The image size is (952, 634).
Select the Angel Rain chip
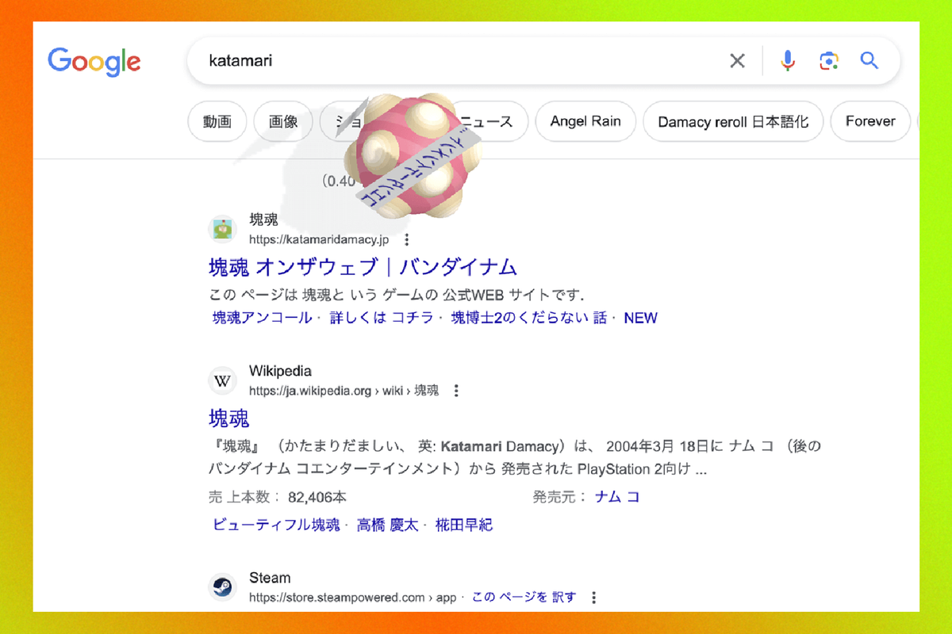tap(585, 122)
